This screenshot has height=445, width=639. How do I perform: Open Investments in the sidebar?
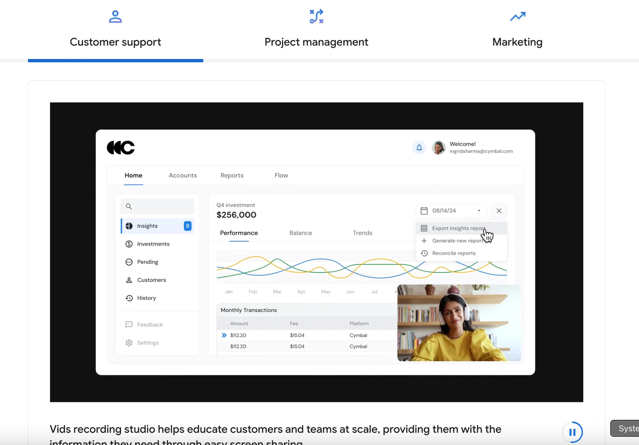tap(153, 244)
